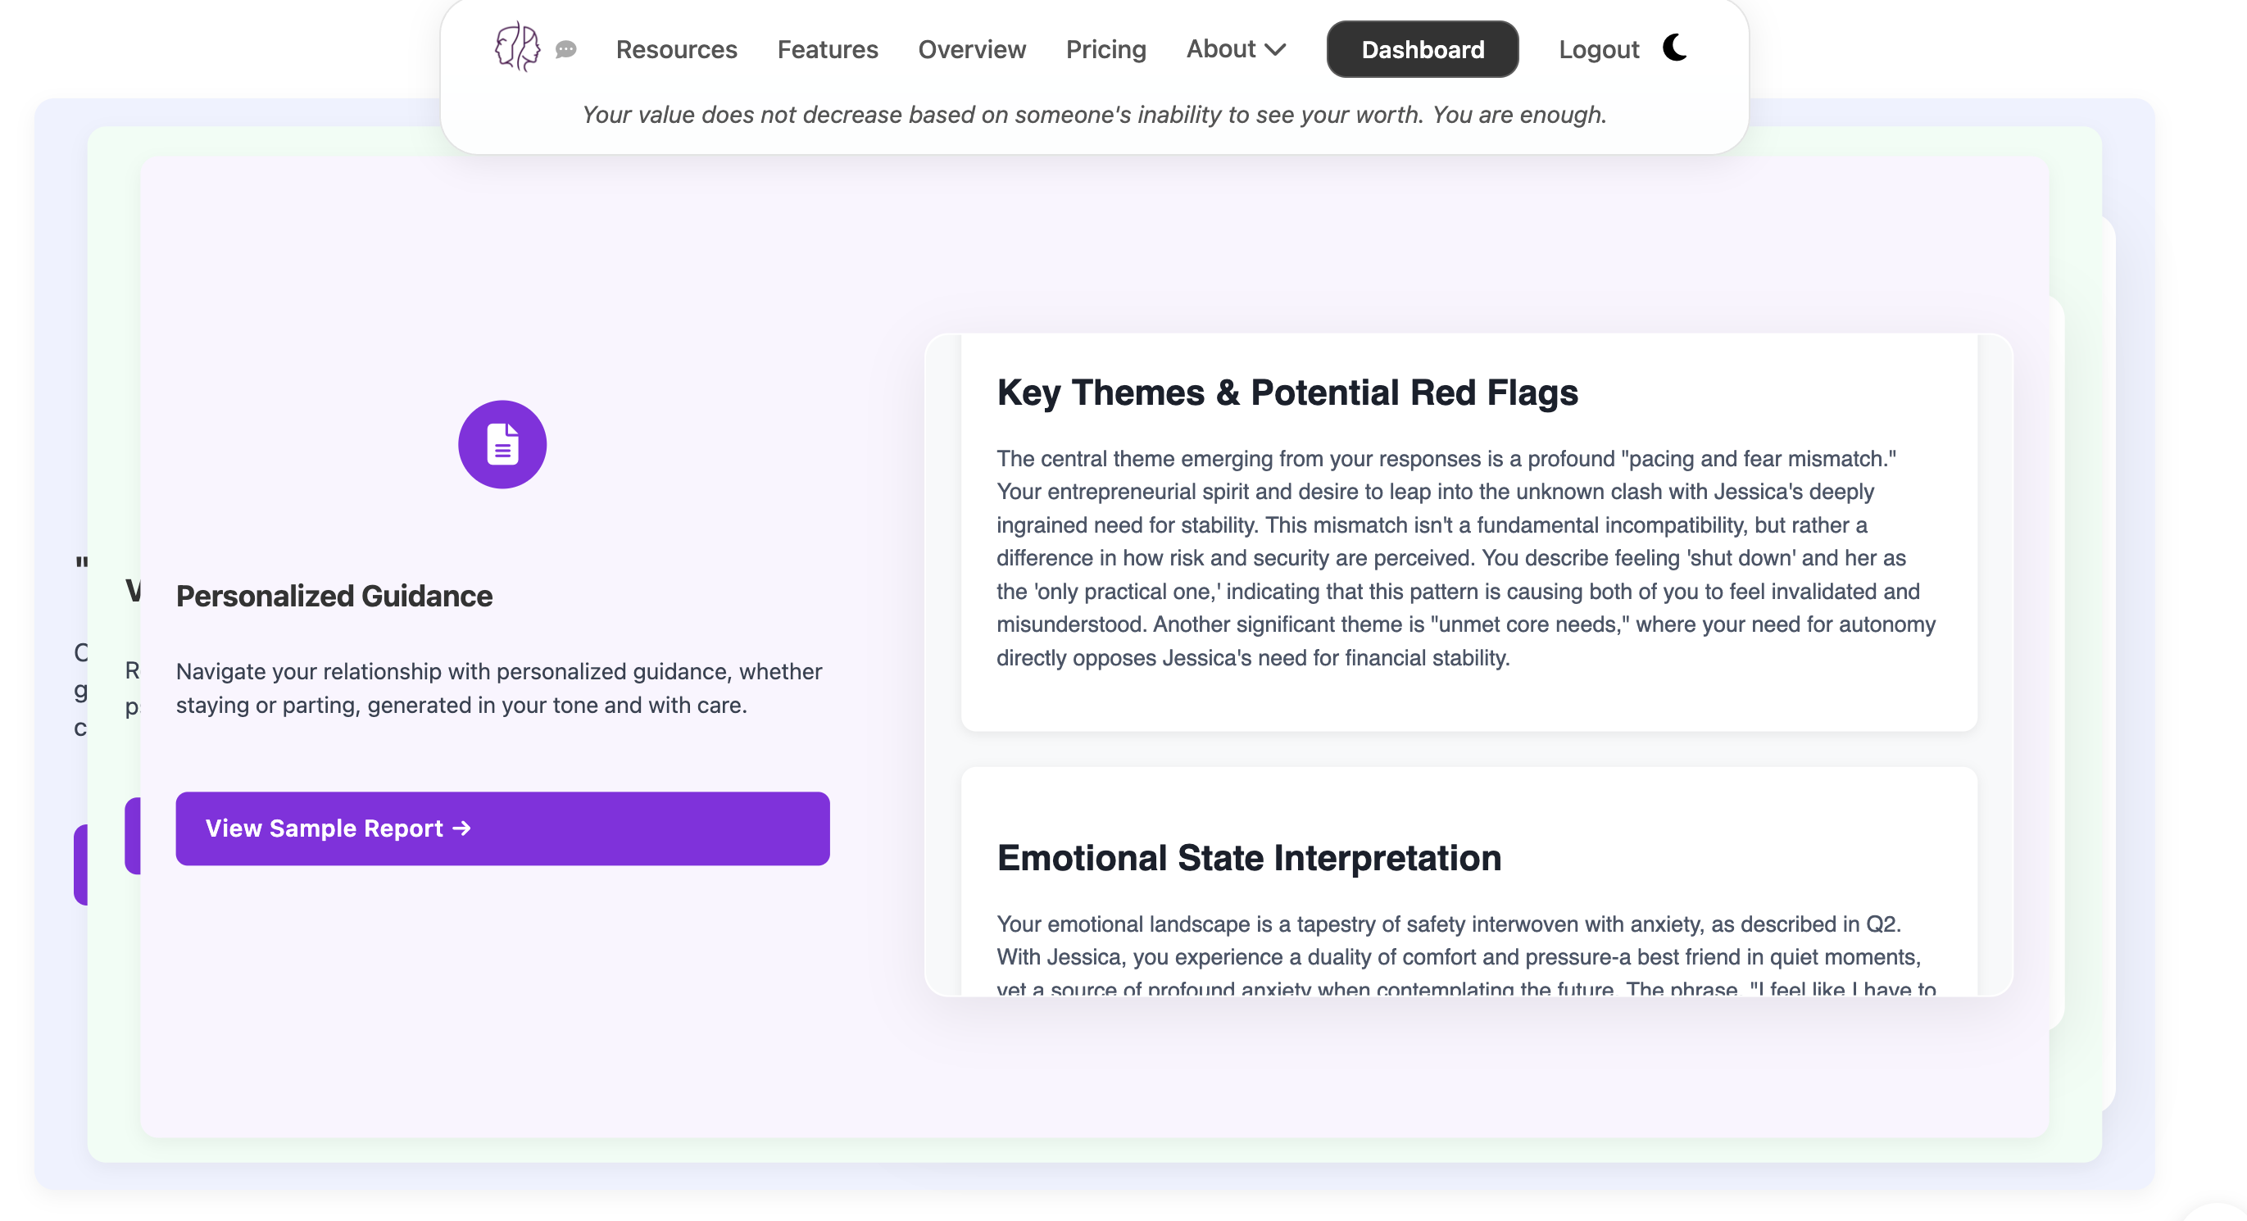Click the purple document icon circle
The height and width of the screenshot is (1221, 2247).
[502, 445]
